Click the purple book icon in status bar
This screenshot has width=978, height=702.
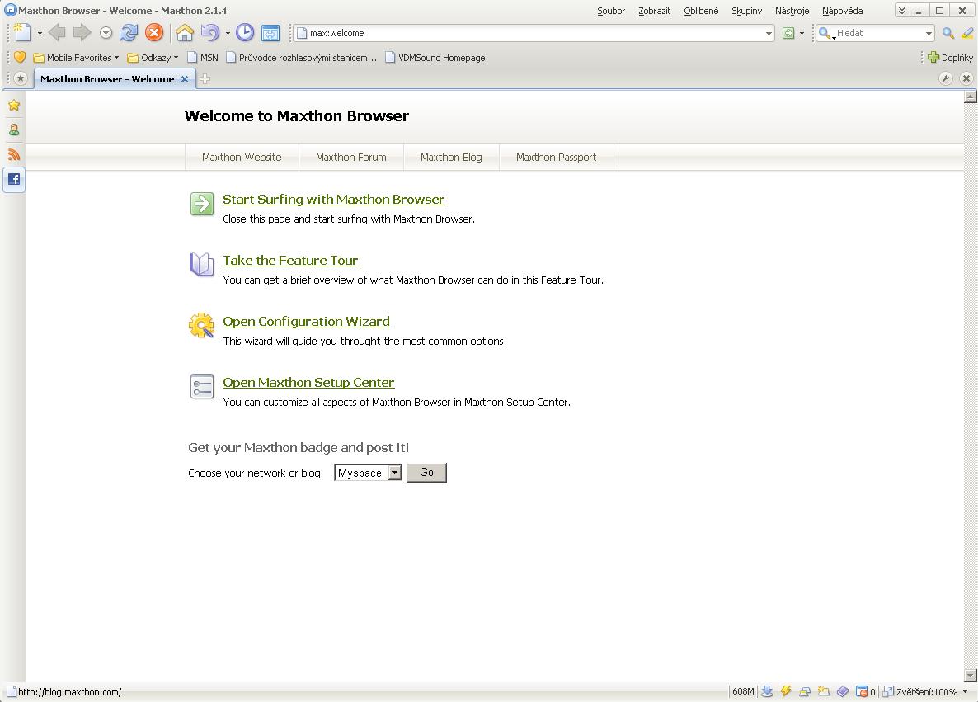tap(843, 691)
